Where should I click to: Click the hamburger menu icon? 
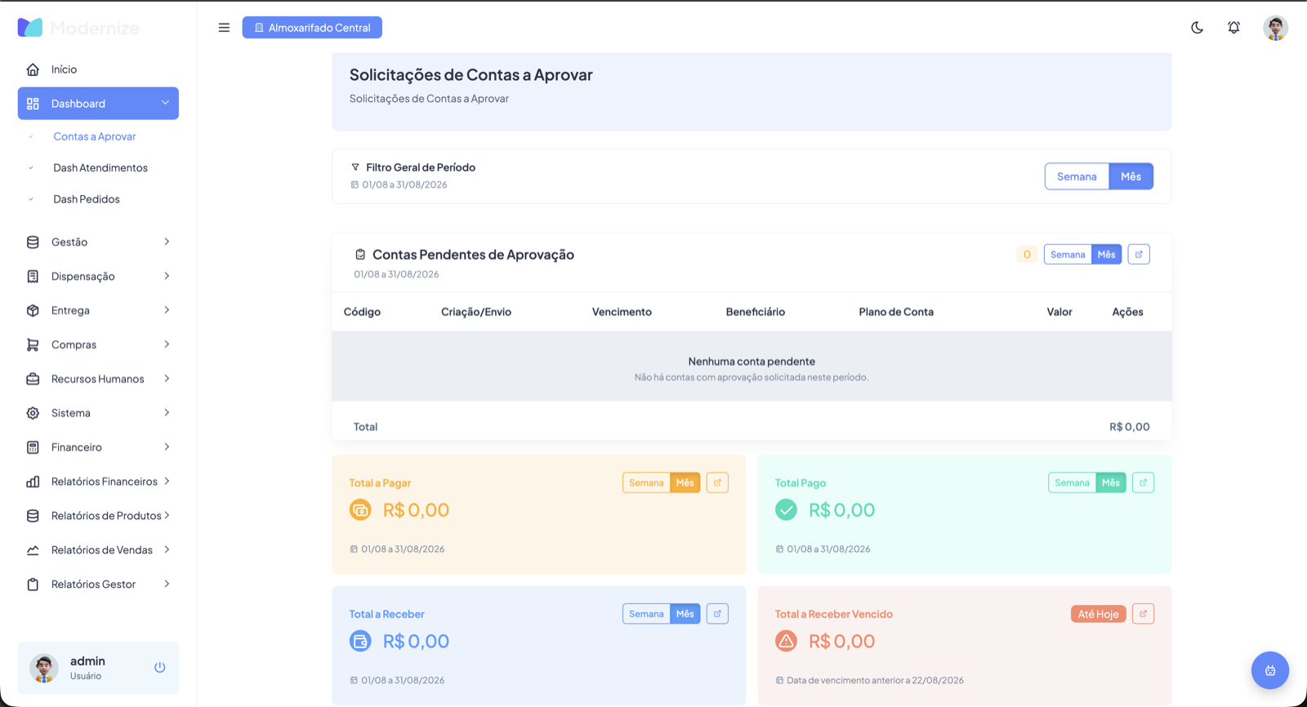coord(224,28)
